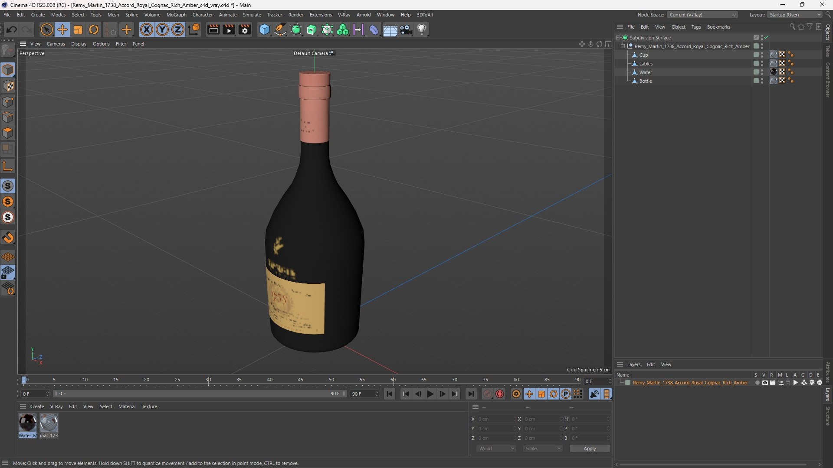Toggle the Y axis lock
This screenshot has height=468, width=833.
162,29
